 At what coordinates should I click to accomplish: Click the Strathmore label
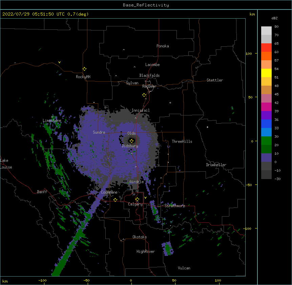(175, 206)
